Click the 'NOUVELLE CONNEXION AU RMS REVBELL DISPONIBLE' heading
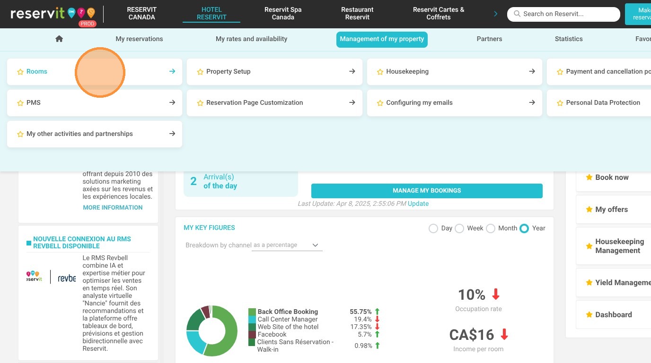The image size is (651, 363). (82, 243)
